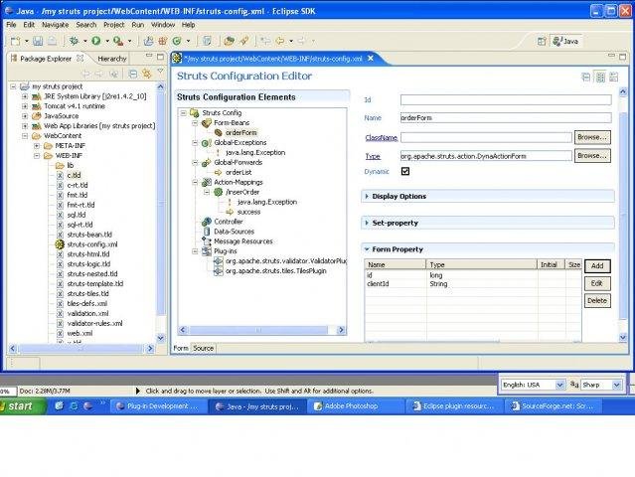The image size is (635, 477).
Task: Collapse the Form-Beans tree node
Action: pyautogui.click(x=195, y=122)
